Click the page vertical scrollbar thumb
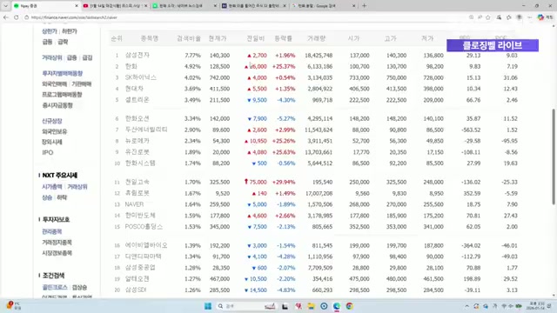This screenshot has height=313, width=557. 554,156
